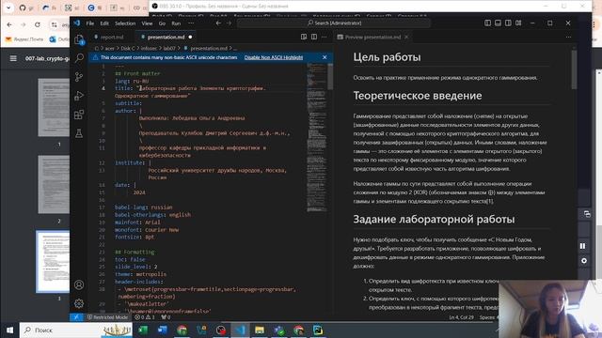The width and height of the screenshot is (602, 338).
Task: Click the VS Code logo menu icon
Action: [x=77, y=23]
